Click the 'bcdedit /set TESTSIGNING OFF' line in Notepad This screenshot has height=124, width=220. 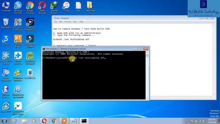tap(71, 39)
